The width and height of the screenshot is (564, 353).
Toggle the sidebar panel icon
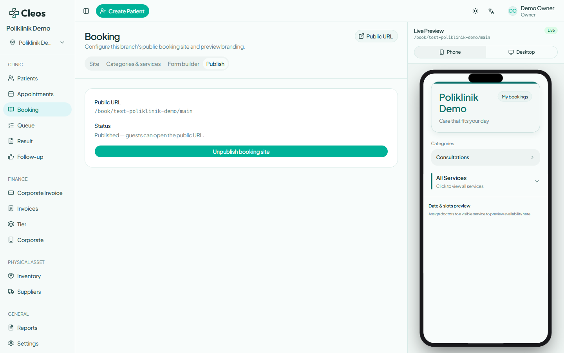click(86, 11)
